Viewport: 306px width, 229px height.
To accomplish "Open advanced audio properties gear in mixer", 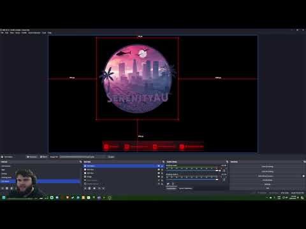I will (168, 184).
